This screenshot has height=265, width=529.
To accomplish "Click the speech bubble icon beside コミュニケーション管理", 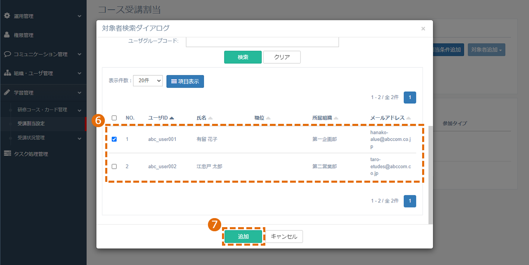I will (7, 54).
